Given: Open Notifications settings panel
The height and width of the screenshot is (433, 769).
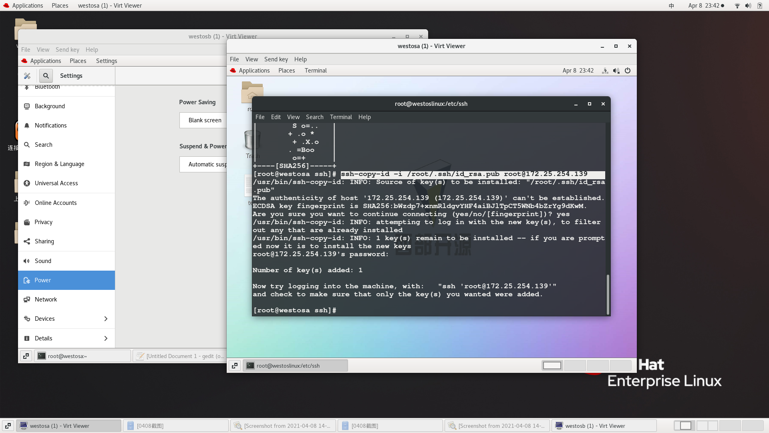Looking at the screenshot, I should click(66, 125).
